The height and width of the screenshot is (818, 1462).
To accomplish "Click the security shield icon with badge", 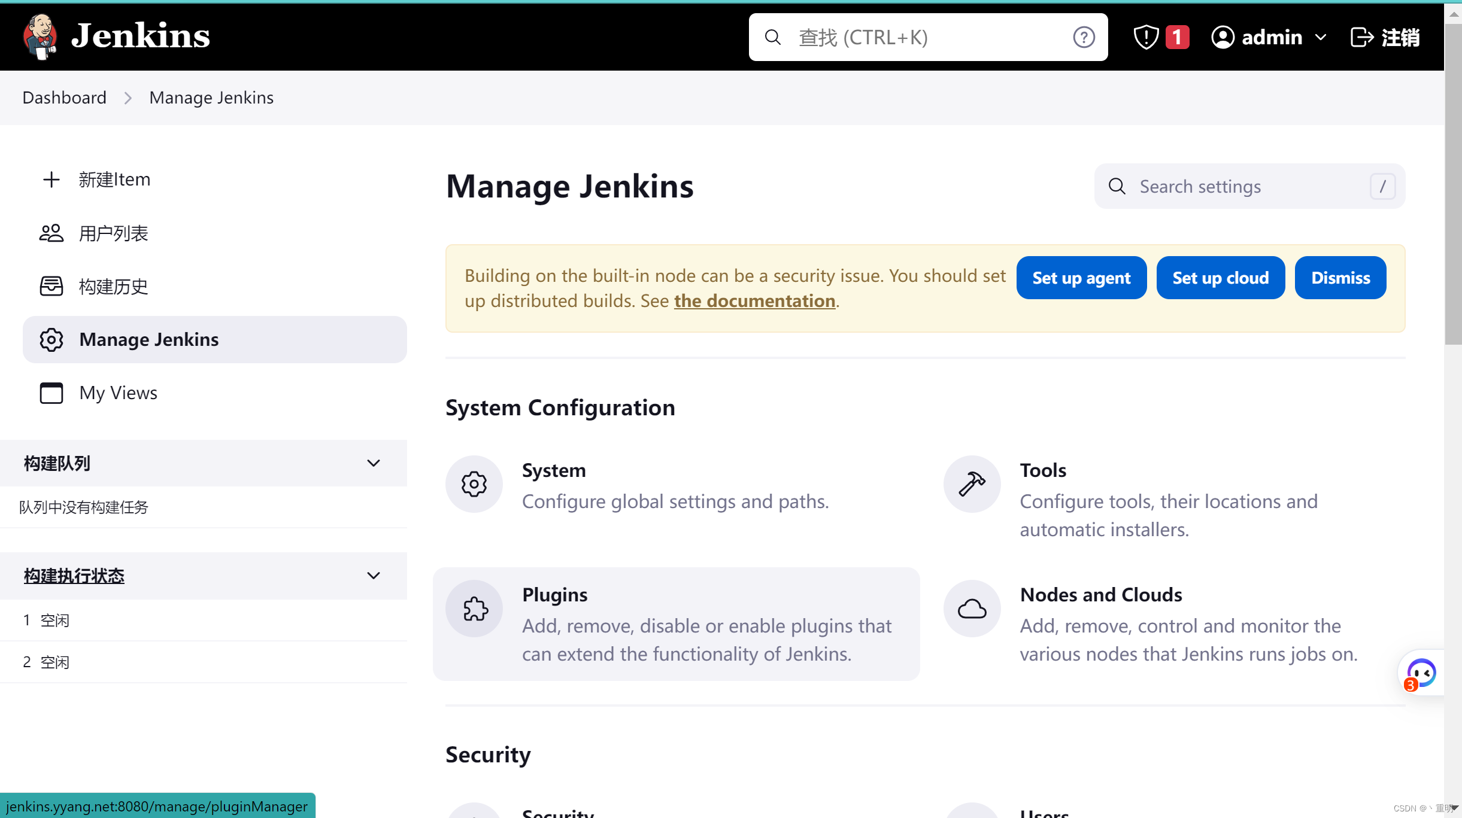I will click(x=1160, y=37).
